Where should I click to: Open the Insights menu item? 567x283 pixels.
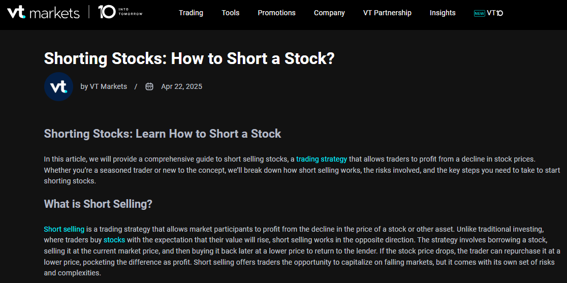click(x=443, y=13)
